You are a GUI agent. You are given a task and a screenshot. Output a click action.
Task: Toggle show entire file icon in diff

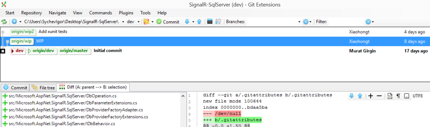(390, 96)
